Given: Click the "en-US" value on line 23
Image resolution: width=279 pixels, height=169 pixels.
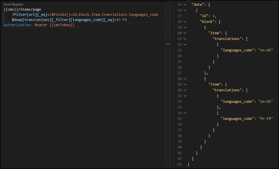Looking at the screenshot, I should coord(266,50).
